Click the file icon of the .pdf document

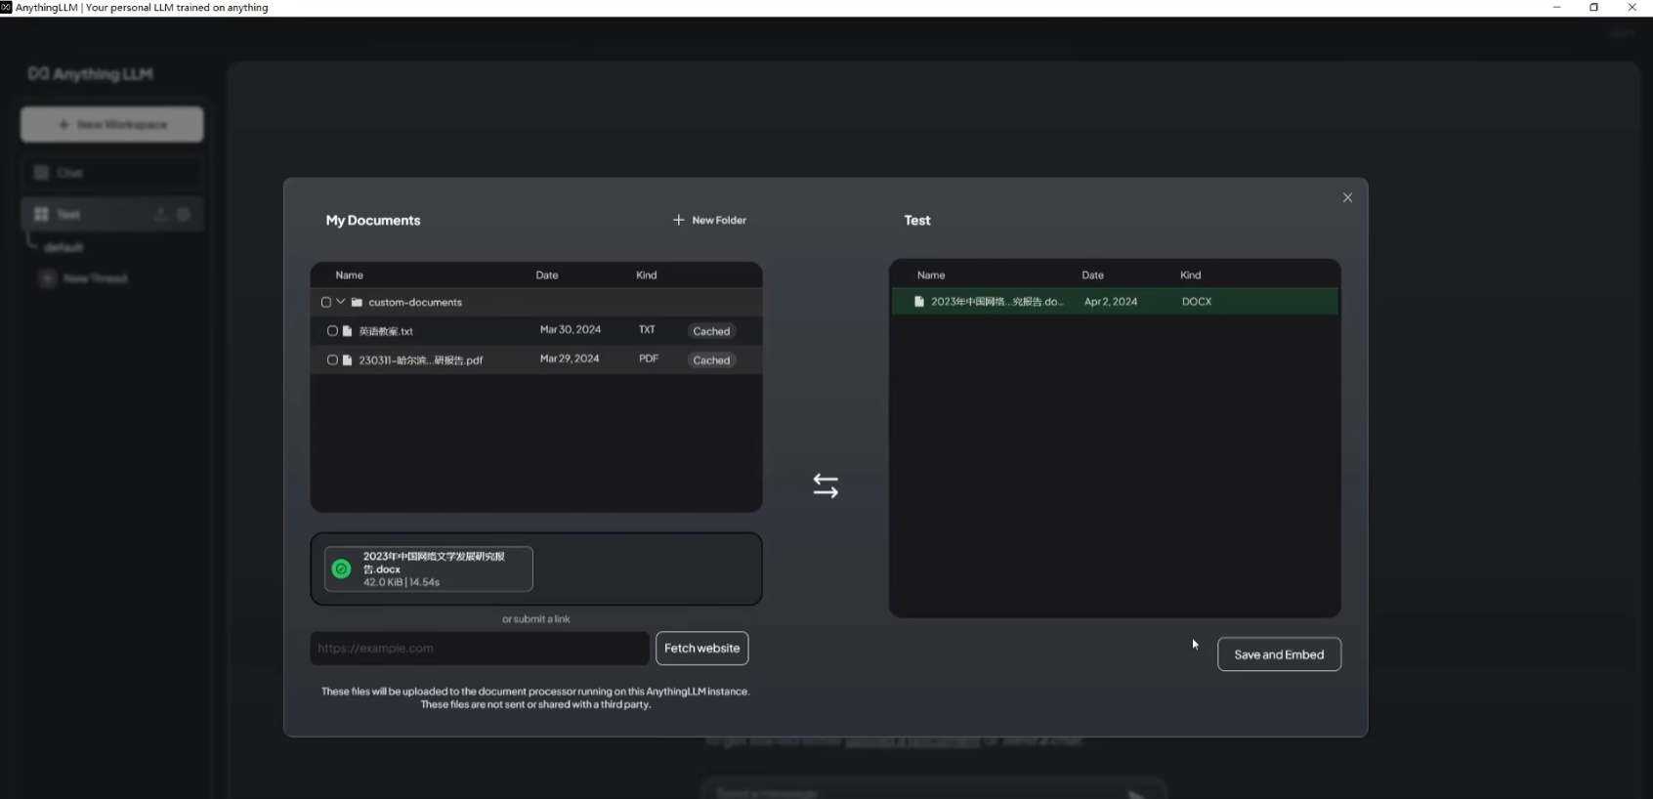[347, 360]
